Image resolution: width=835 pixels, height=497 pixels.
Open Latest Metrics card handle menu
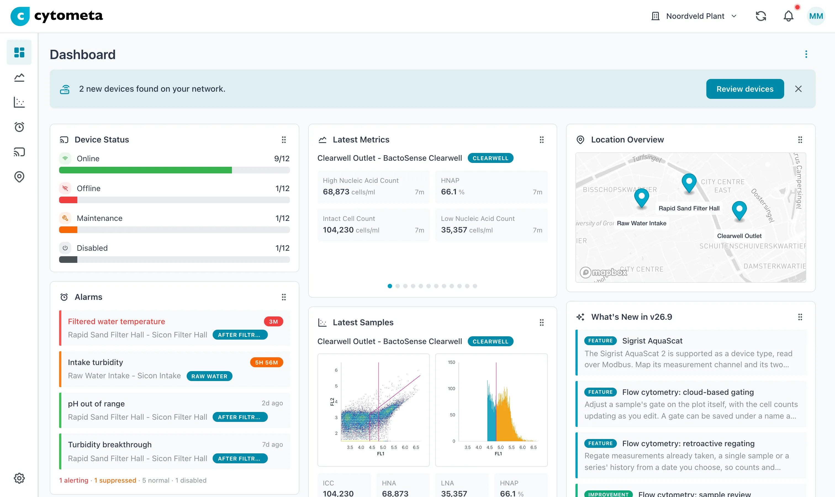click(541, 140)
